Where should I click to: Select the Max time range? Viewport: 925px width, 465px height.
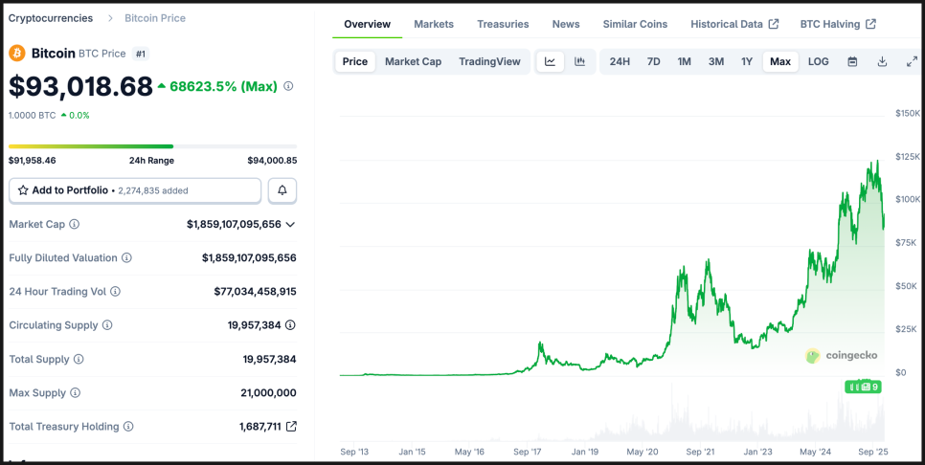pyautogui.click(x=779, y=61)
